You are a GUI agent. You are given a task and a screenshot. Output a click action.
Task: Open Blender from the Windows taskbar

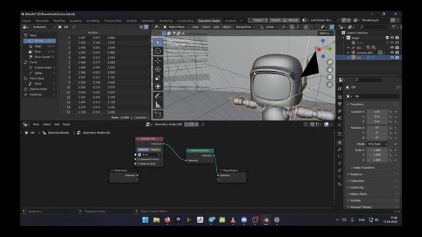(x=266, y=220)
